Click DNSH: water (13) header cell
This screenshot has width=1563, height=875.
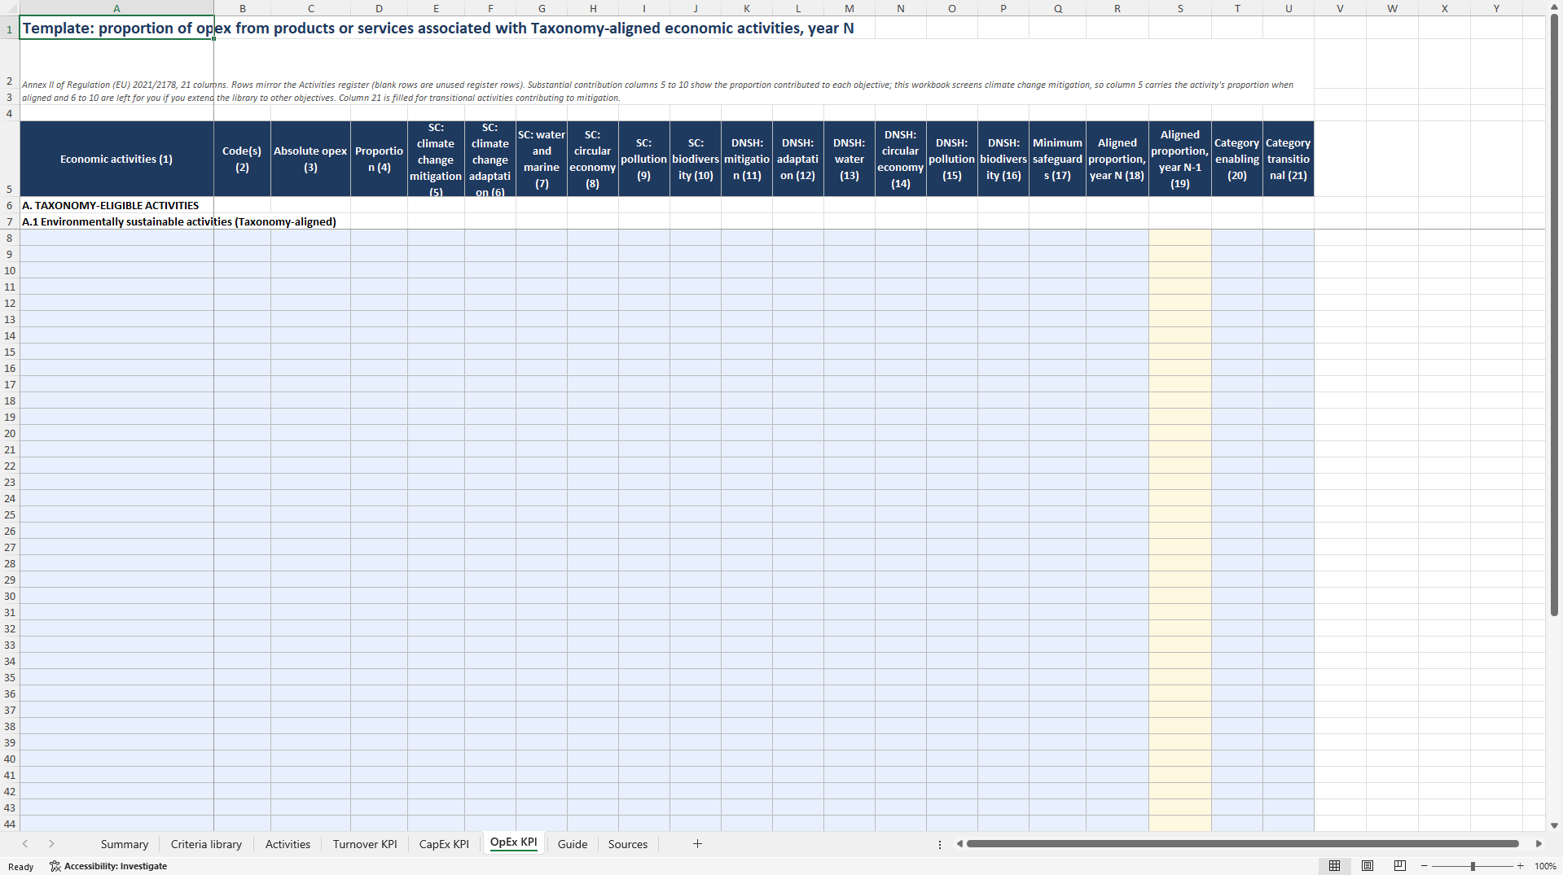pos(849,159)
